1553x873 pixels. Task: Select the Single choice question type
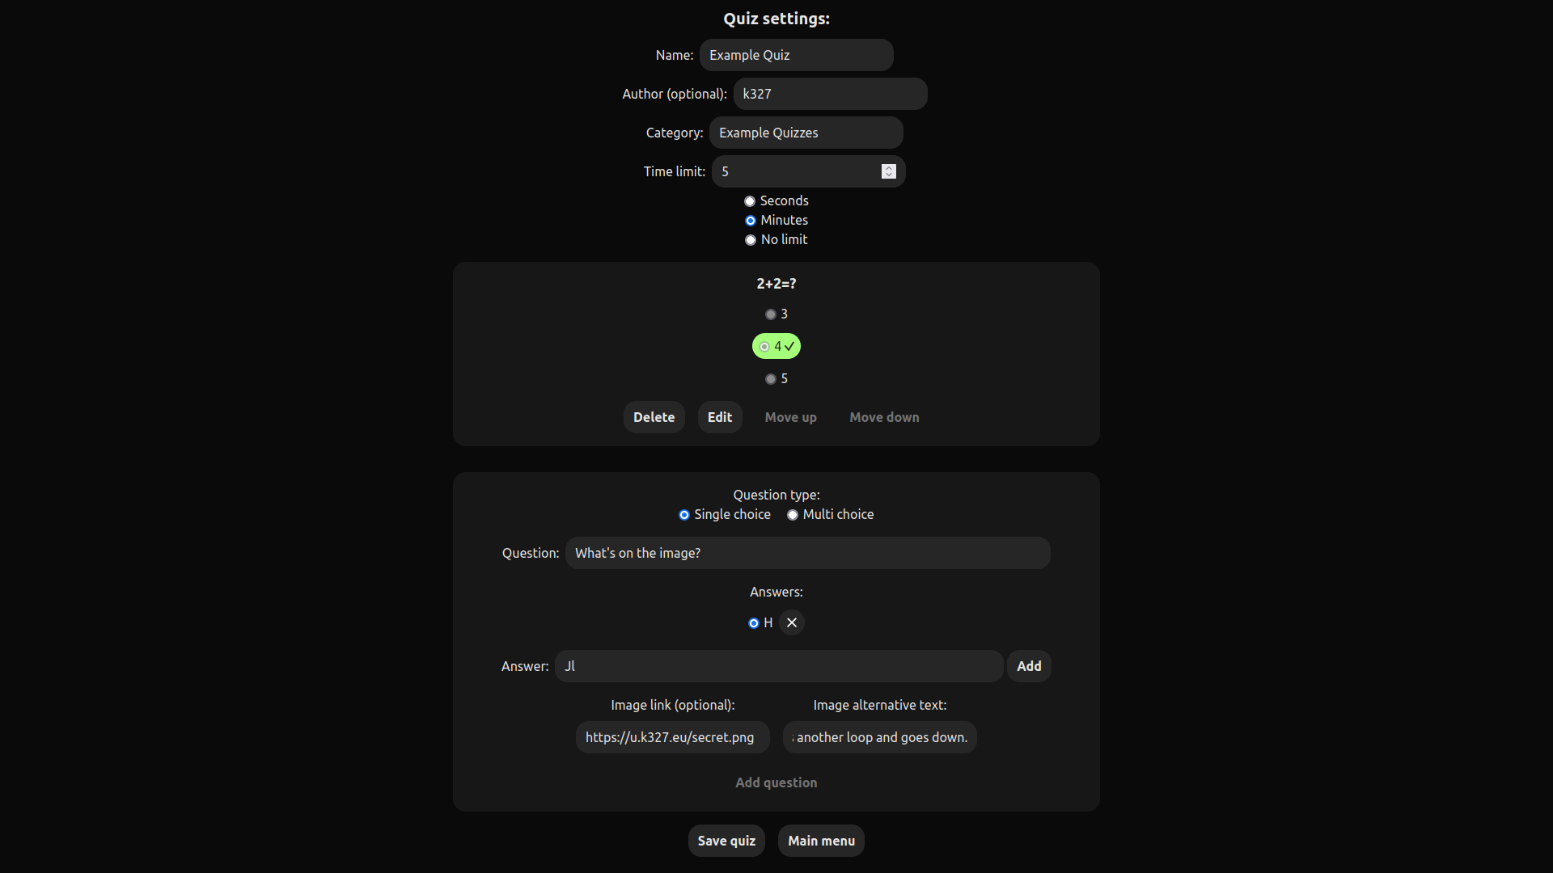(x=684, y=515)
